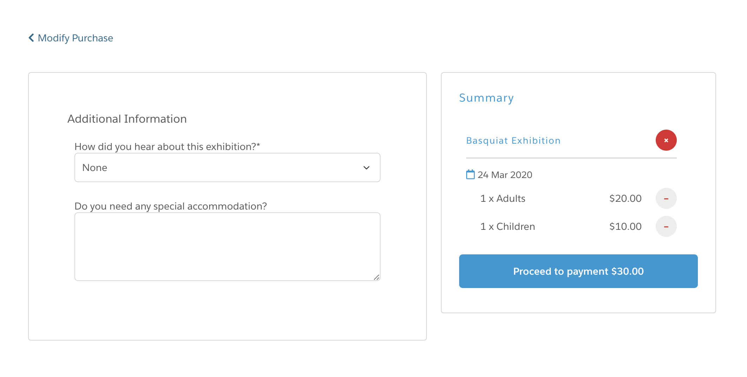Click the resize handle of the accommodation textarea
The height and width of the screenshot is (377, 747).
point(377,278)
